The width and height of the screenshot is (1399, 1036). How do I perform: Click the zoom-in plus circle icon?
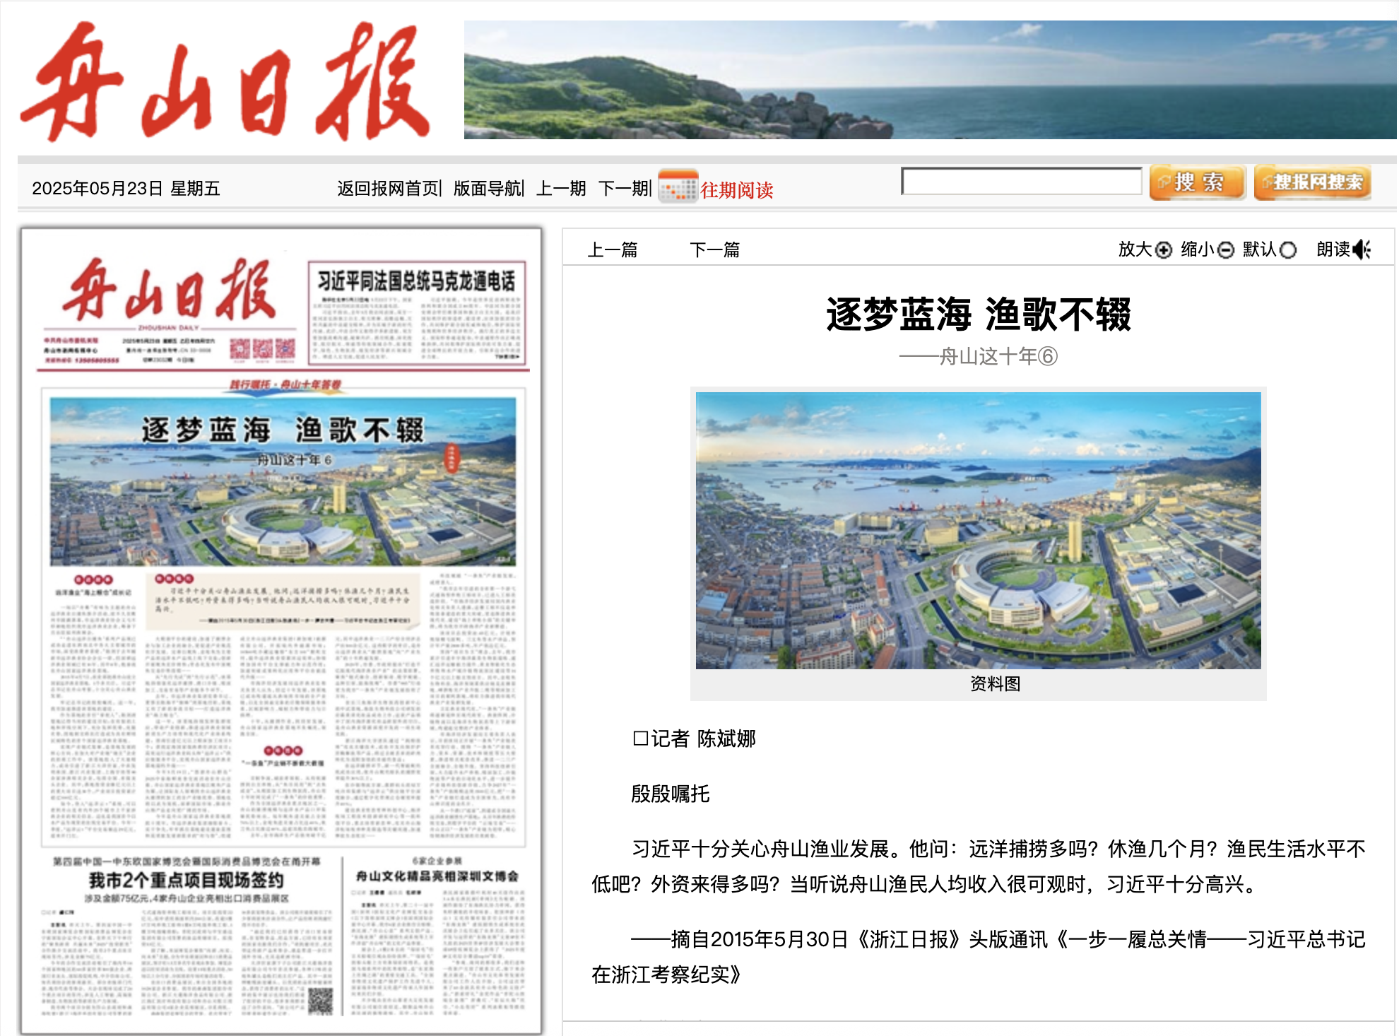coord(1164,250)
